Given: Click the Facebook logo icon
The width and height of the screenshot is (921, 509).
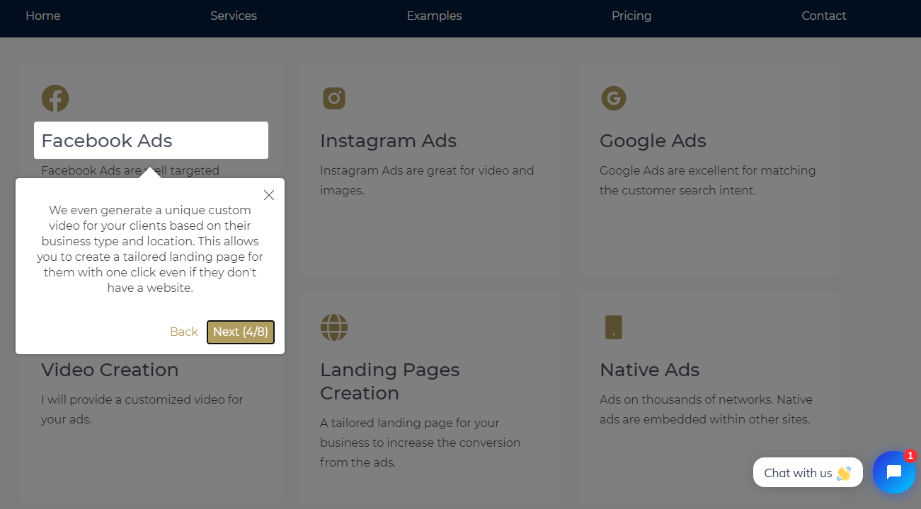Looking at the screenshot, I should pos(55,98).
